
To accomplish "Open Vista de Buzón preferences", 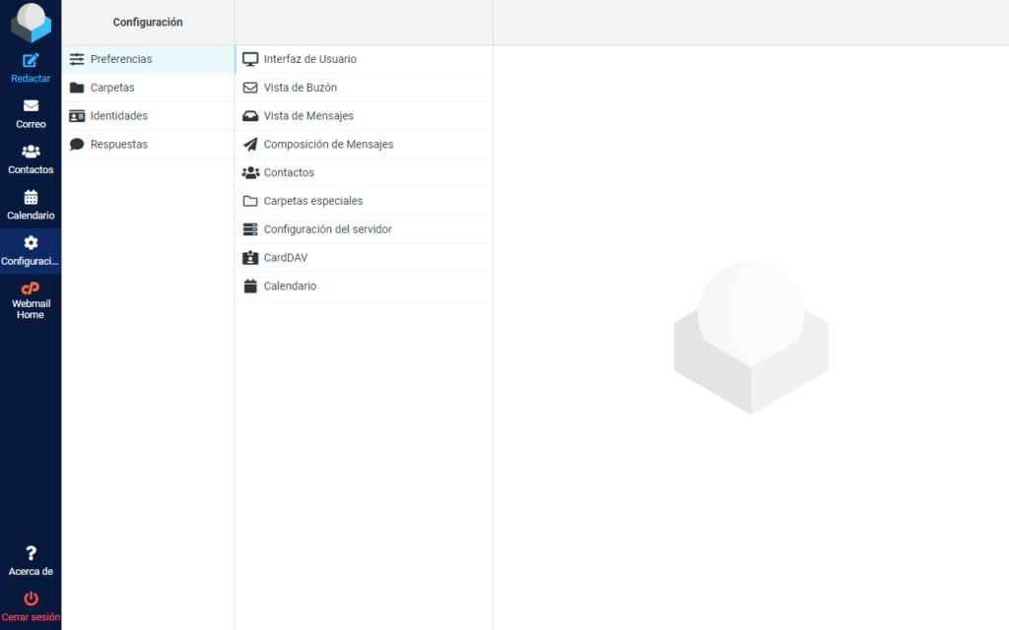I will [x=301, y=88].
